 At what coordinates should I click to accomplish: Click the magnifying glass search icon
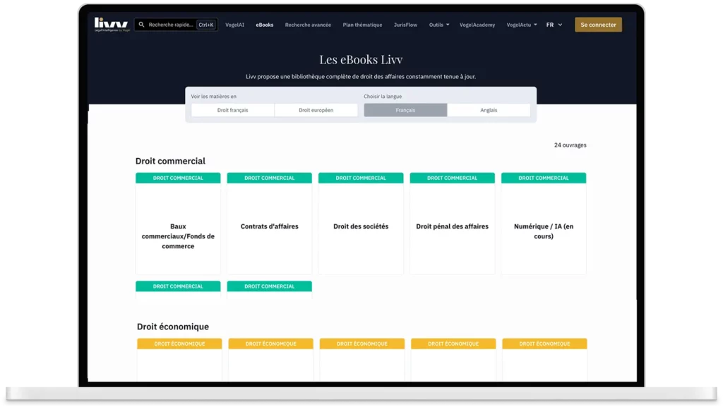tap(141, 25)
